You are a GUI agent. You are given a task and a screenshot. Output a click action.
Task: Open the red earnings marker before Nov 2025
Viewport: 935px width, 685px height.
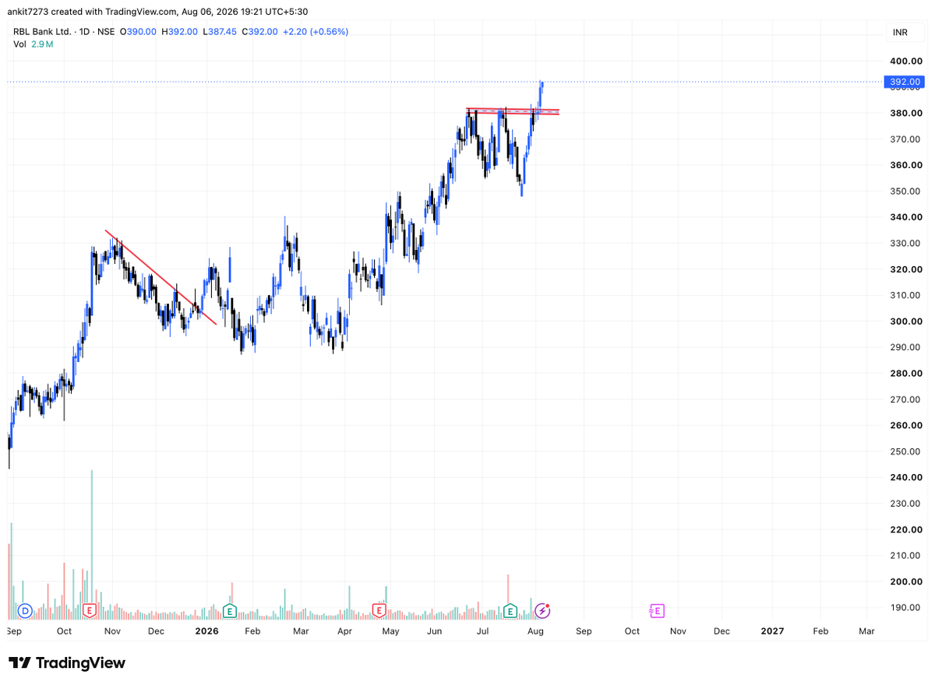[90, 610]
